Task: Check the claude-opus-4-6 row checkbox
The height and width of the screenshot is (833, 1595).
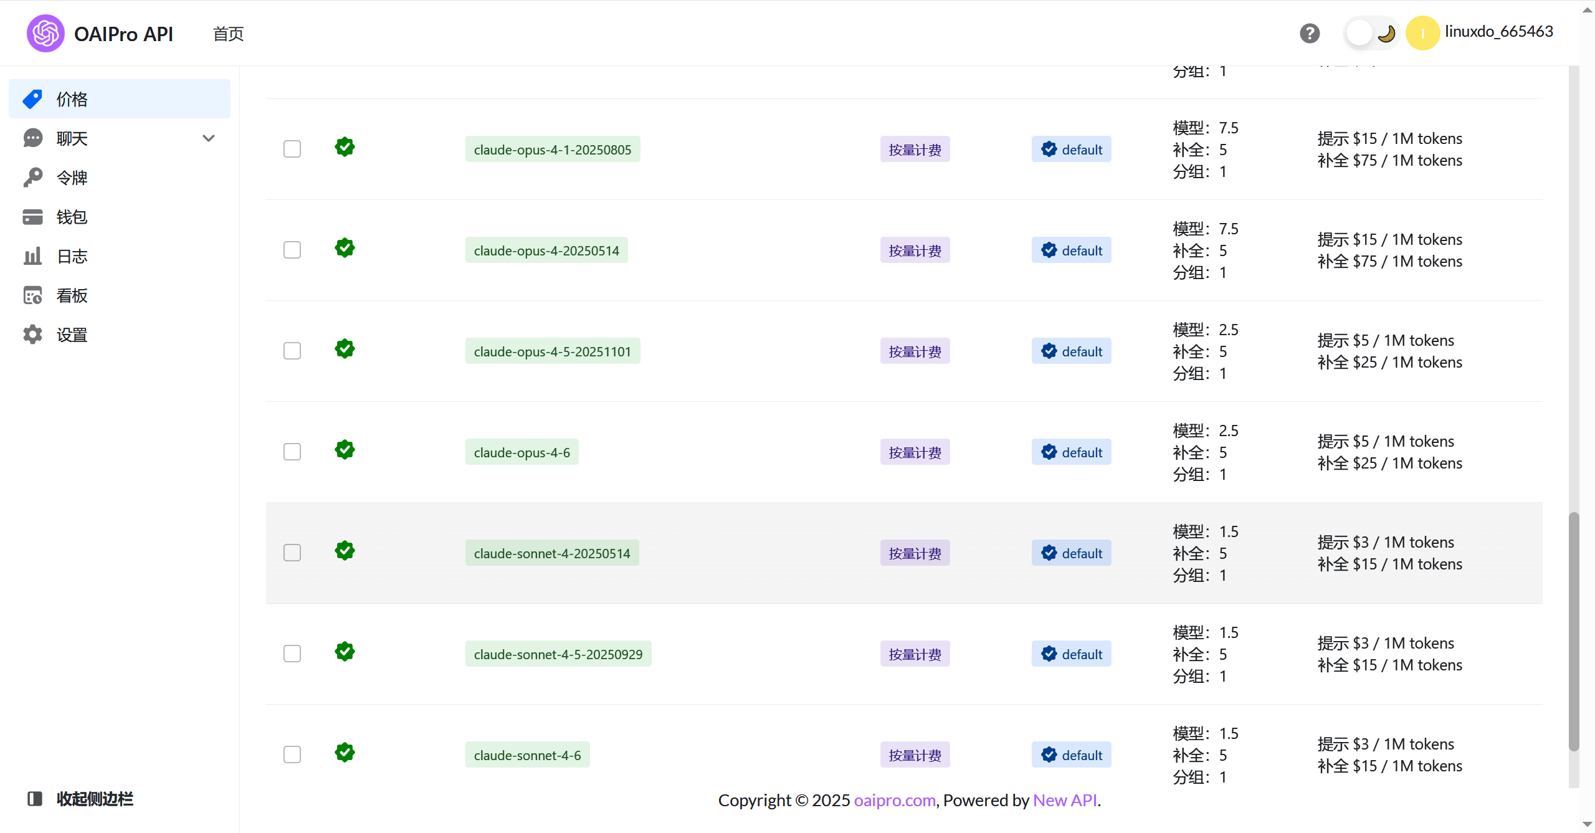Action: coord(292,452)
